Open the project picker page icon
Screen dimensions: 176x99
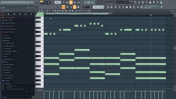tap(127, 7)
